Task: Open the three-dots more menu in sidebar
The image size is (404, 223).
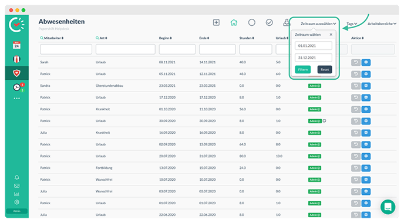Action: [x=16, y=99]
